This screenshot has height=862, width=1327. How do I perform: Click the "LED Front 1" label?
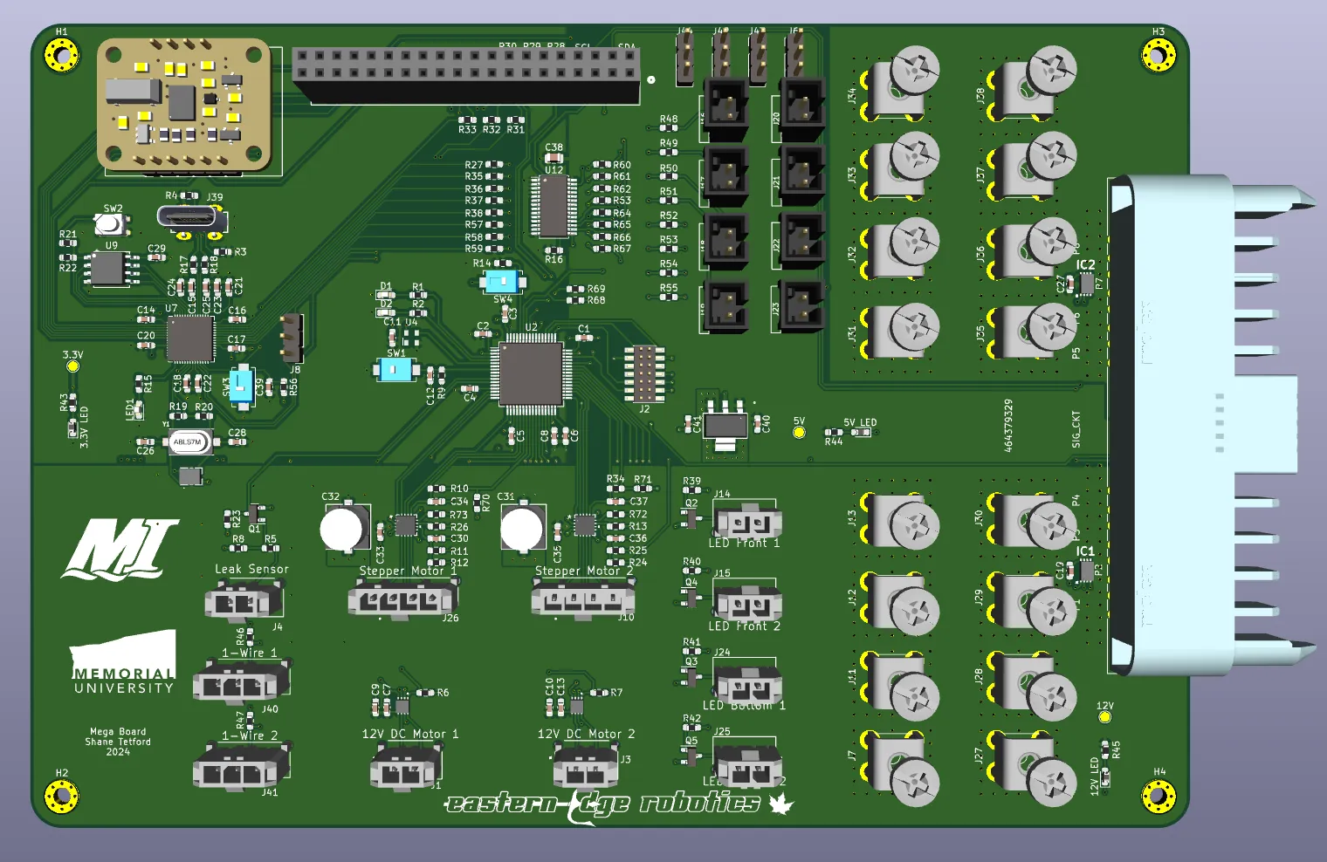(744, 543)
